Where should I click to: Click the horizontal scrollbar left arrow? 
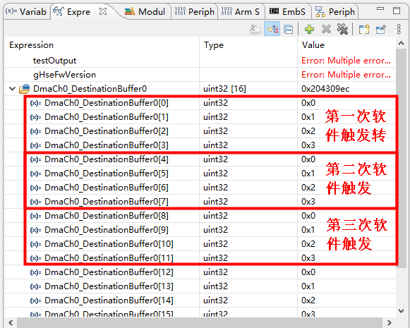coord(11,322)
